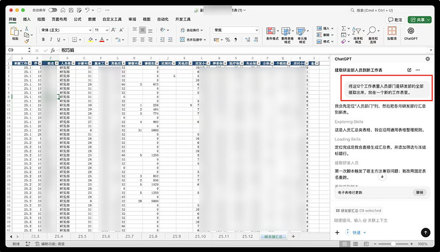440x252 pixels.
Task: Increase font size with larger A icon
Action: click(x=114, y=30)
